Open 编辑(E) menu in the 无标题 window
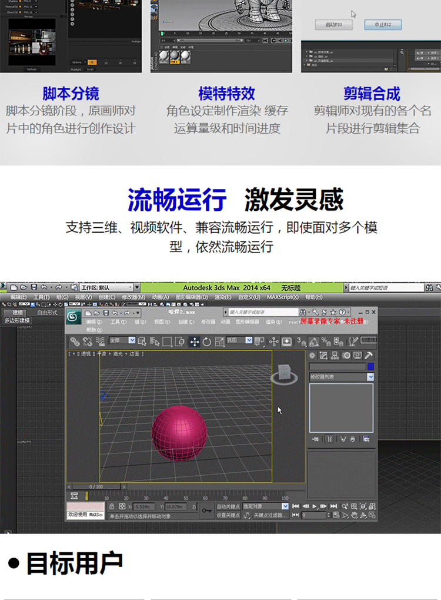 coord(19,297)
